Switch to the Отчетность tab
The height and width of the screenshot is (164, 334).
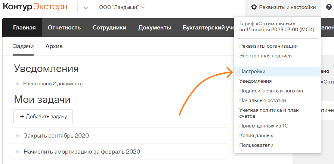tap(64, 28)
